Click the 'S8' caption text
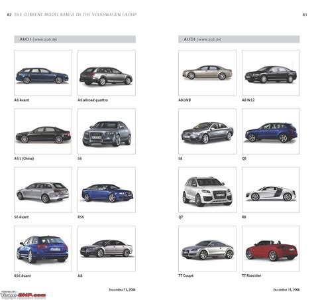The image size is (314, 300). click(x=180, y=159)
